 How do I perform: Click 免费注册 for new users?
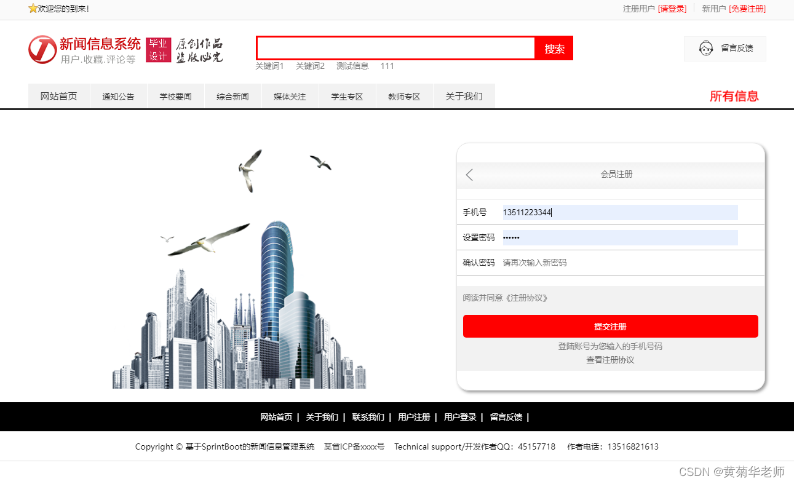(x=748, y=9)
